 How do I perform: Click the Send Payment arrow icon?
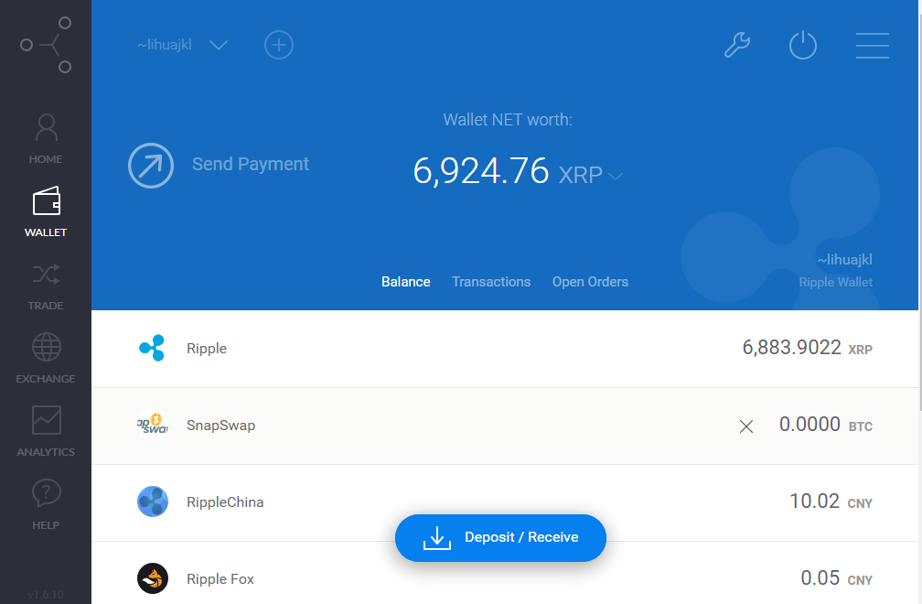pos(151,166)
